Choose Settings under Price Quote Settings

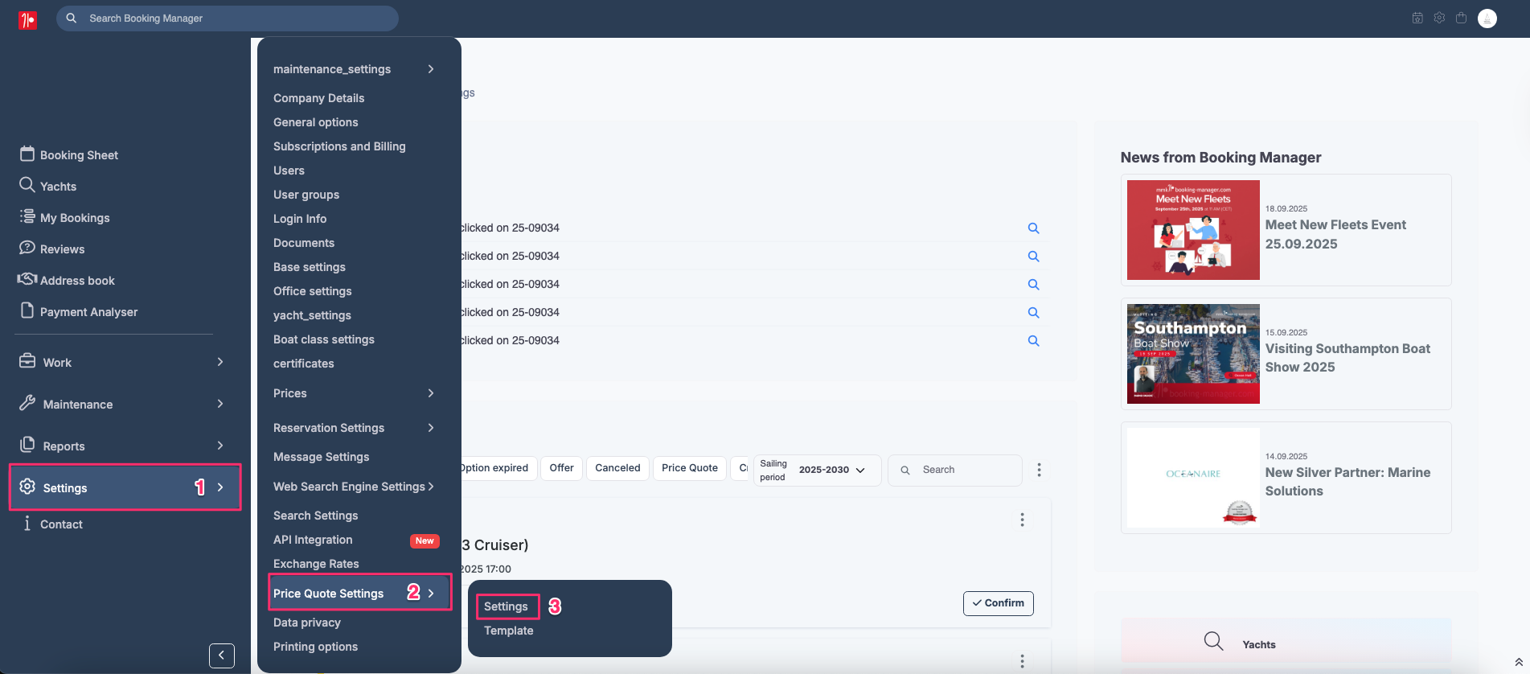click(x=507, y=606)
